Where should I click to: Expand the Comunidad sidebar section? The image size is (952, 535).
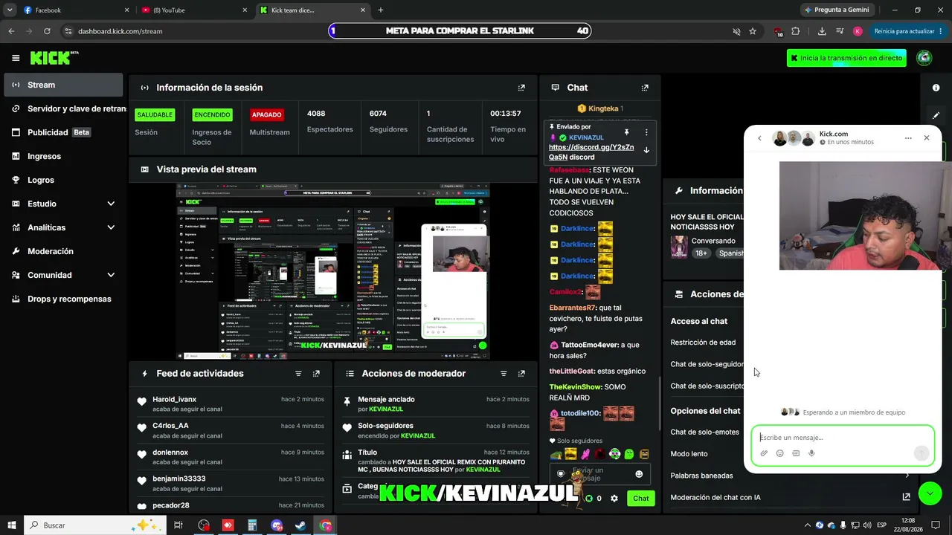[111, 275]
